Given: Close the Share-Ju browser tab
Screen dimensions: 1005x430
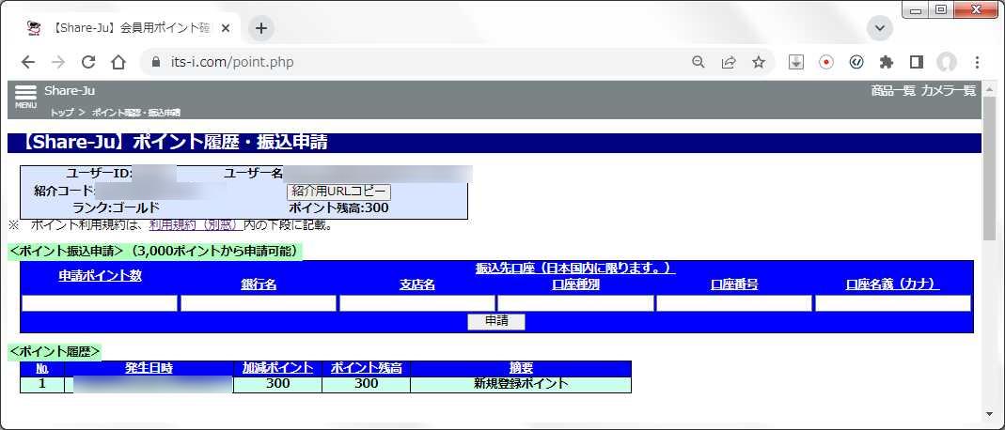Looking at the screenshot, I should 226,29.
